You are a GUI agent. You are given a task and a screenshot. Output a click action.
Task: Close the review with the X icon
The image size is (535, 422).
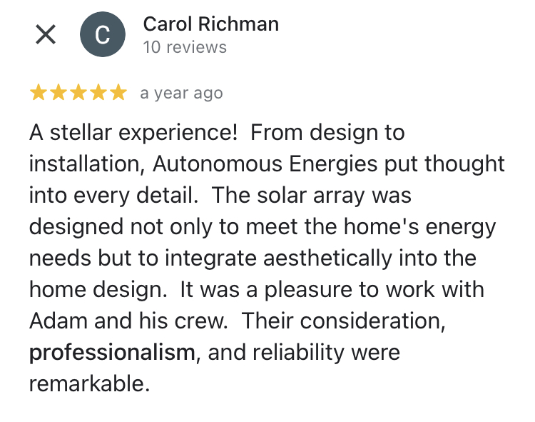pyautogui.click(x=46, y=35)
